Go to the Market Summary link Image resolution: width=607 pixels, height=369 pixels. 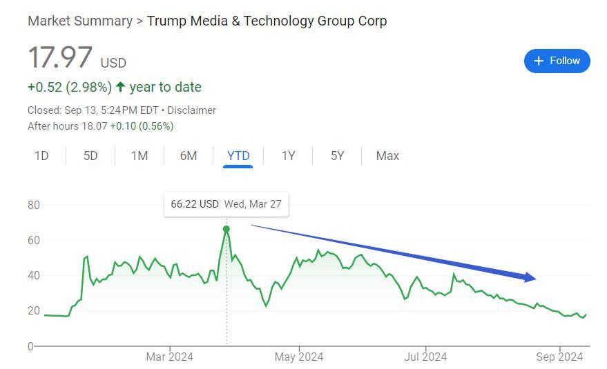point(79,21)
